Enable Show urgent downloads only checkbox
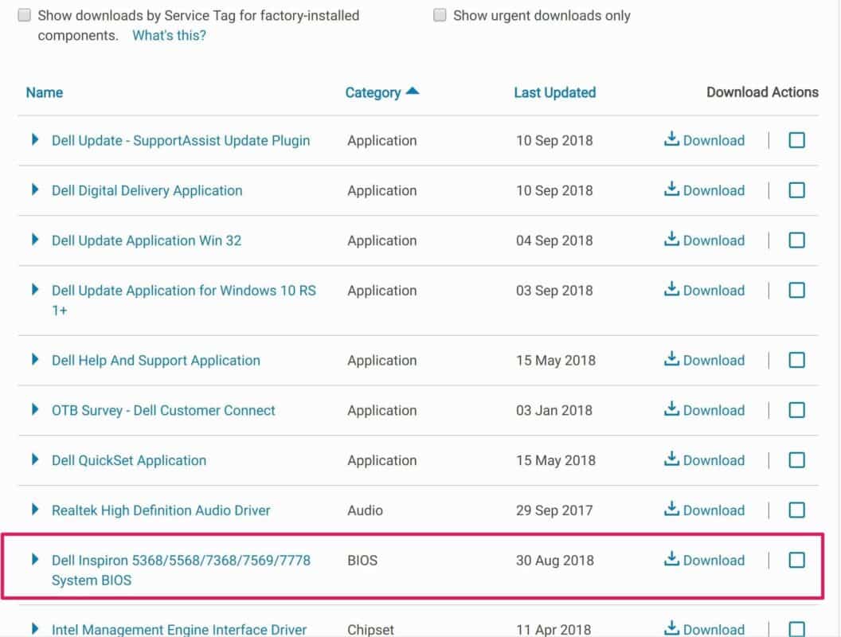Viewport: 841px width, 637px height. click(x=440, y=15)
